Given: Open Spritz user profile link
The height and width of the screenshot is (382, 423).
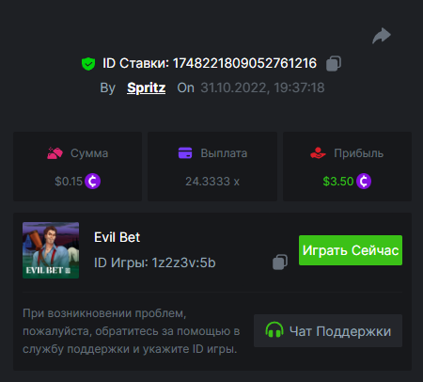Looking at the screenshot, I should pos(146,88).
